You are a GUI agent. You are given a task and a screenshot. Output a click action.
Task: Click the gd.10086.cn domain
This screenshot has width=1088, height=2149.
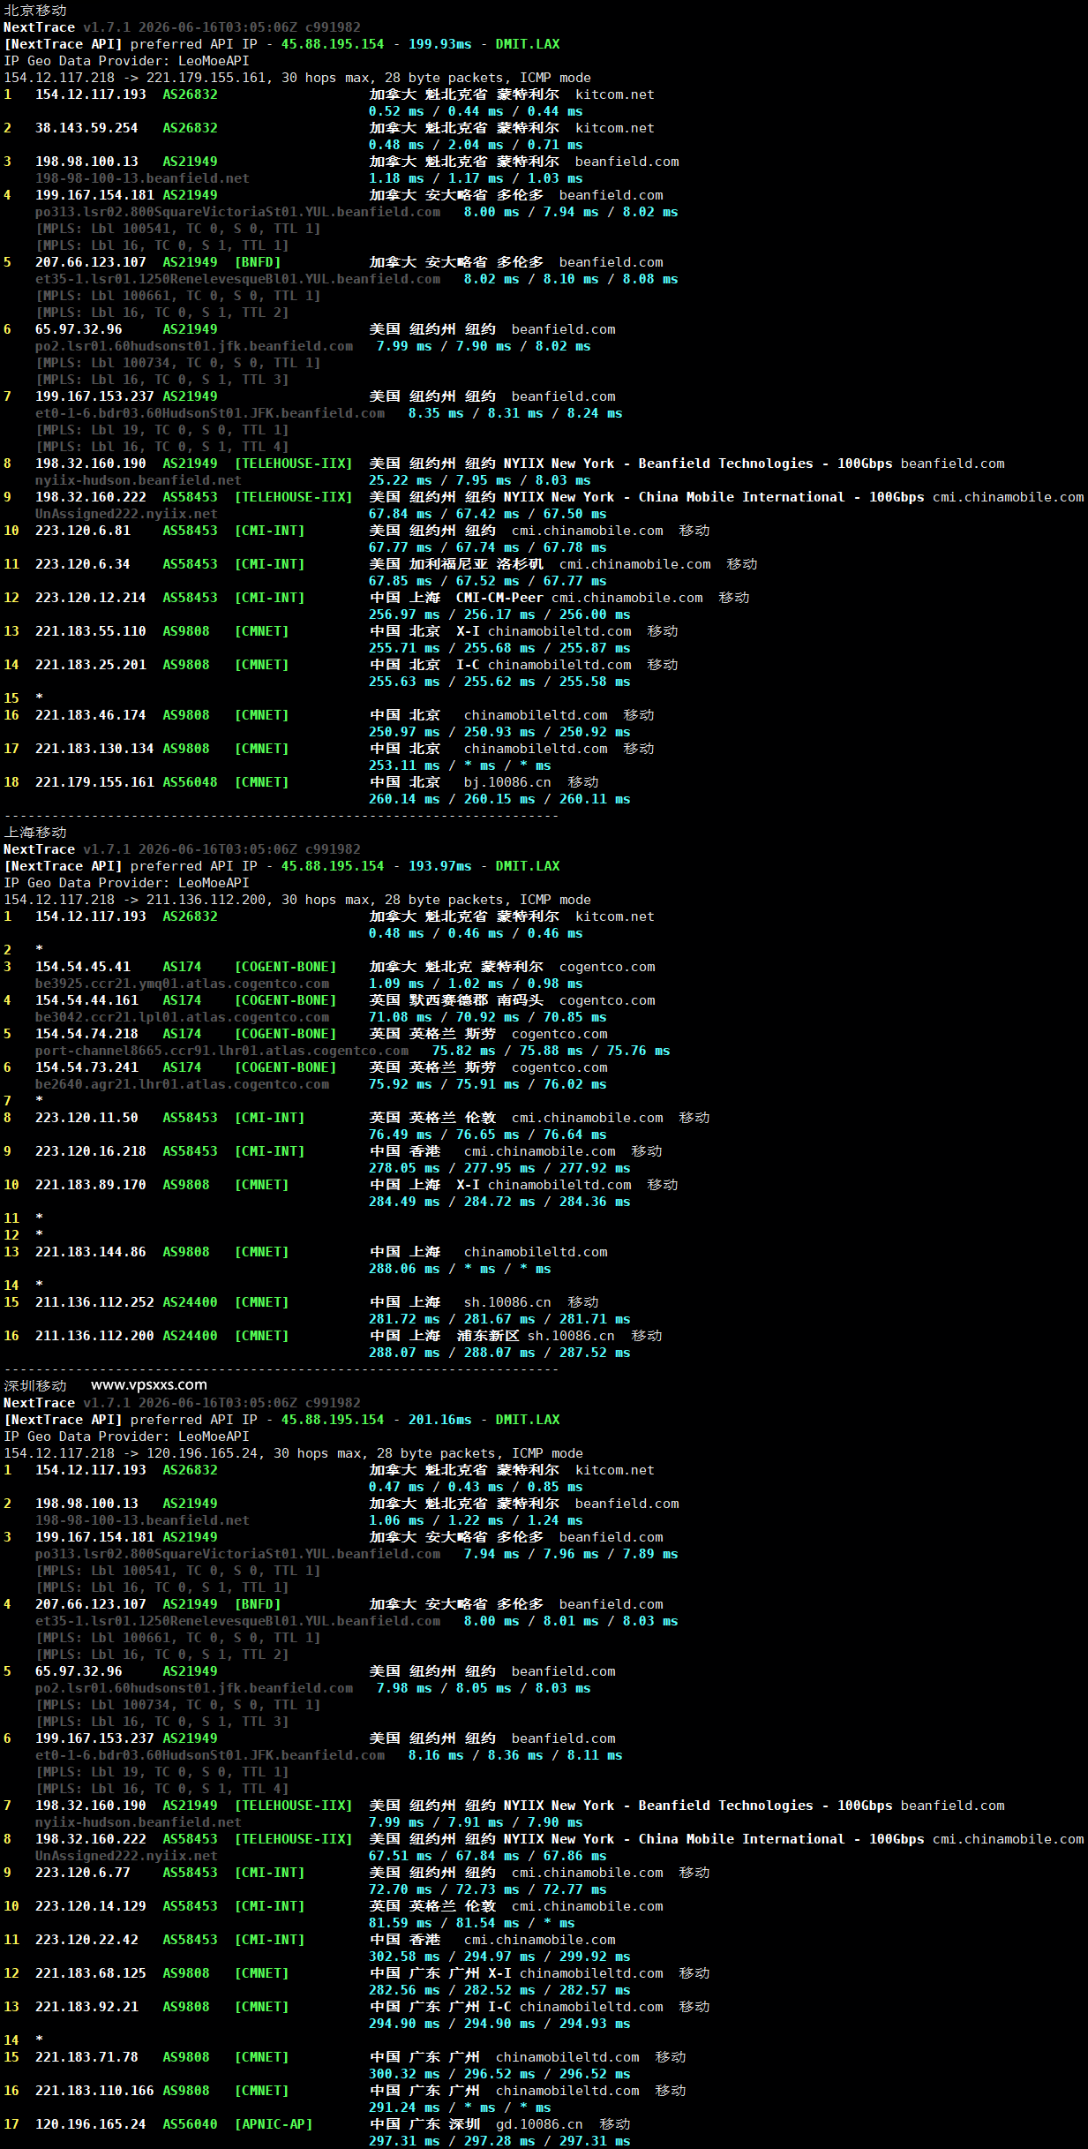(539, 2124)
